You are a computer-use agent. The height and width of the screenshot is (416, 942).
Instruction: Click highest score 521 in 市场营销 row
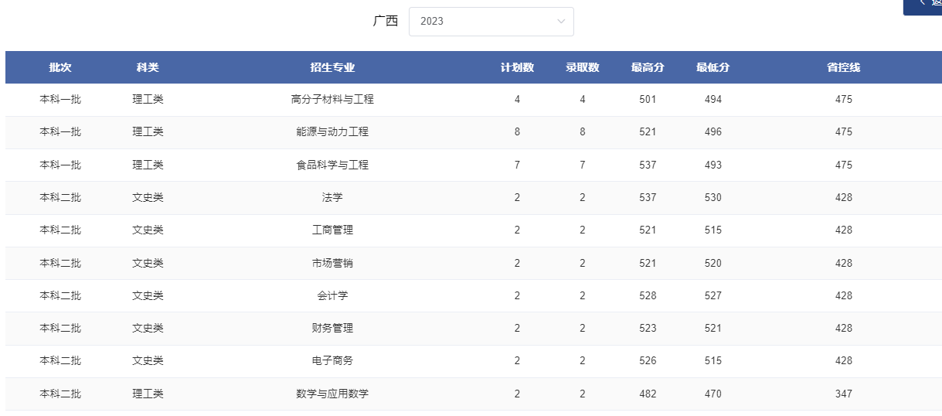[648, 264]
